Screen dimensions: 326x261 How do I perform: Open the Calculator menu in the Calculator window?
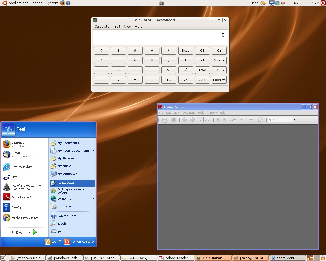(x=103, y=27)
